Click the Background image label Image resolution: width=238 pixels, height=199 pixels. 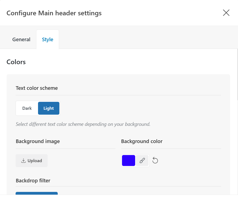38,141
